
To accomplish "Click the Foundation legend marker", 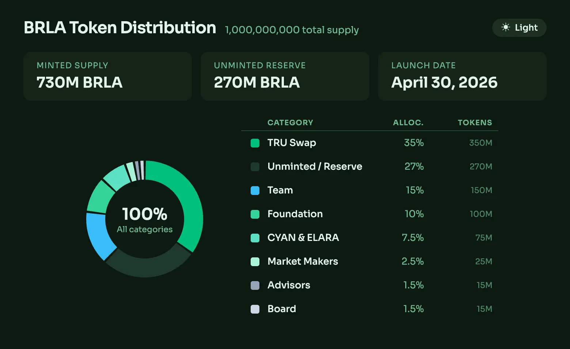I will click(255, 214).
